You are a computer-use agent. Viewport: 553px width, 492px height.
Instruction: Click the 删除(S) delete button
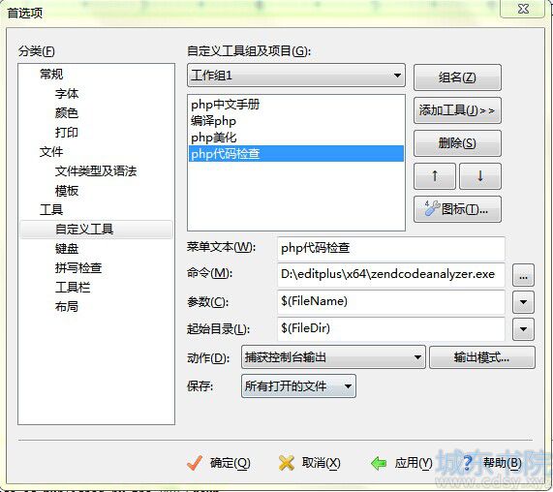point(457,143)
